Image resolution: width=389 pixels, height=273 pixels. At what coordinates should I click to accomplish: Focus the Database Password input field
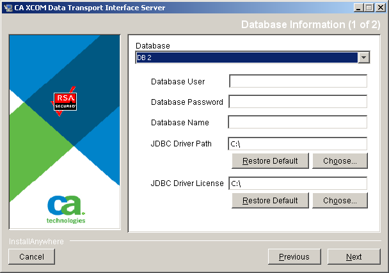point(298,102)
